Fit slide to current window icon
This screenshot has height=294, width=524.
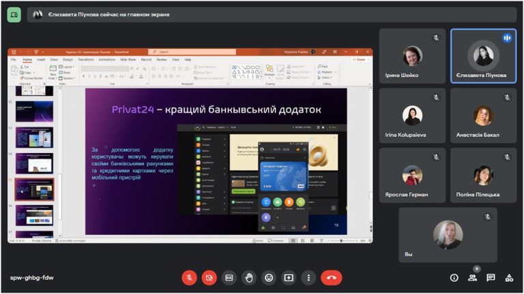pos(370,240)
